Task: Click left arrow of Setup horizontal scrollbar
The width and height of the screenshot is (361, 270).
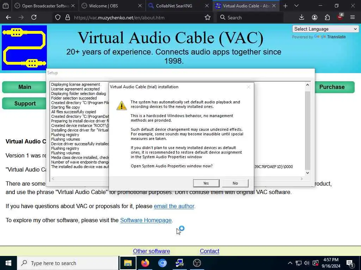Action: 53,179
